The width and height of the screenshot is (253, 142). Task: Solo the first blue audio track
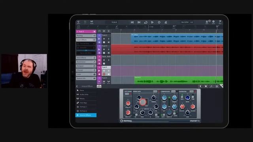point(109,39)
